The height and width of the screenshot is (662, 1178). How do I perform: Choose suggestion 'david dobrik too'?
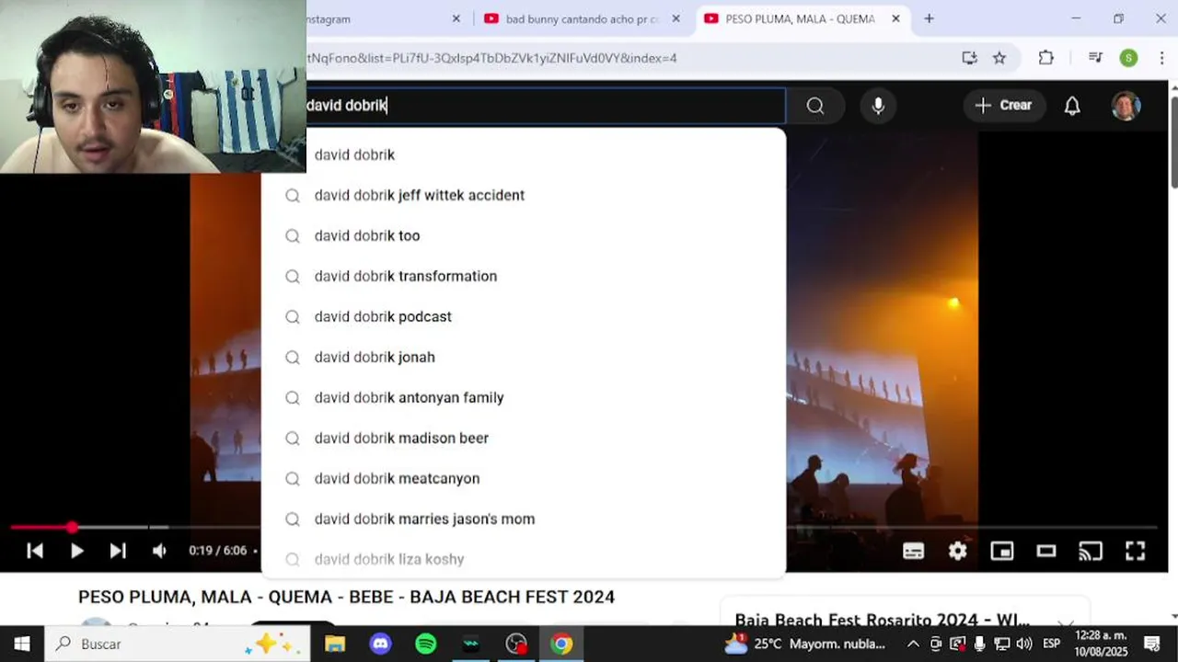click(x=524, y=235)
